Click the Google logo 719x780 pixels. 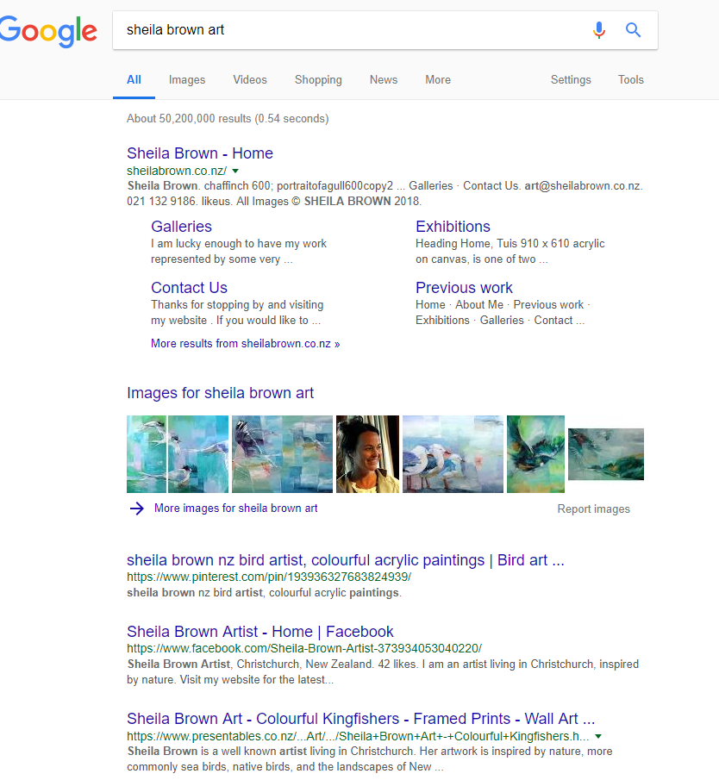pyautogui.click(x=48, y=31)
